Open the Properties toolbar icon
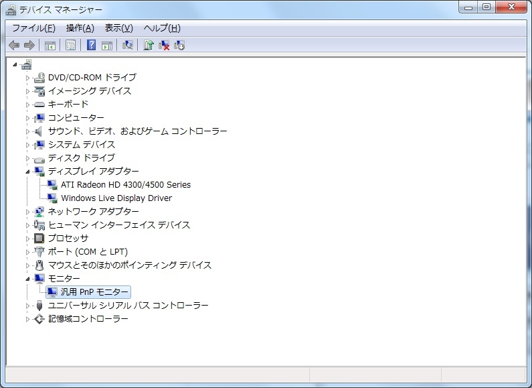This screenshot has height=388, width=532. click(x=70, y=45)
